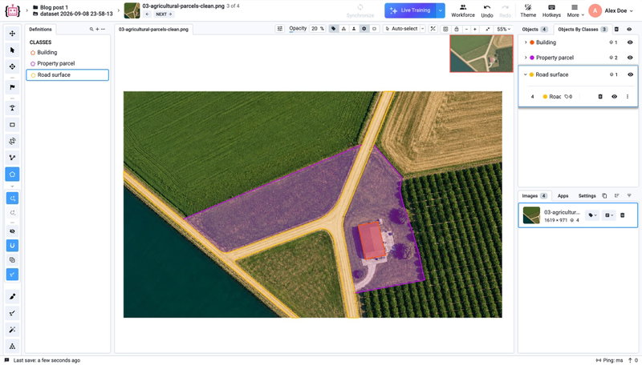The height and width of the screenshot is (365, 642).
Task: Delete Road object number 4
Action: pos(600,97)
